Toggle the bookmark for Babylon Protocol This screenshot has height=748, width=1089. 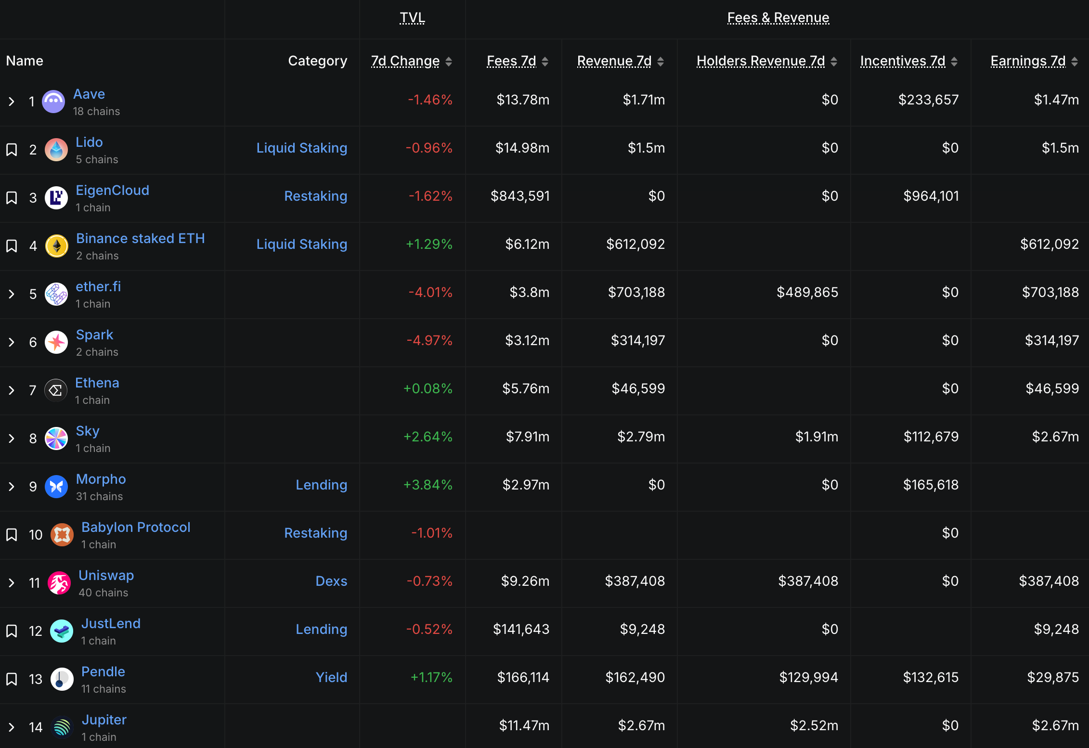[12, 535]
